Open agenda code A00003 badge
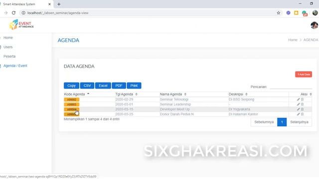 click(x=72, y=104)
